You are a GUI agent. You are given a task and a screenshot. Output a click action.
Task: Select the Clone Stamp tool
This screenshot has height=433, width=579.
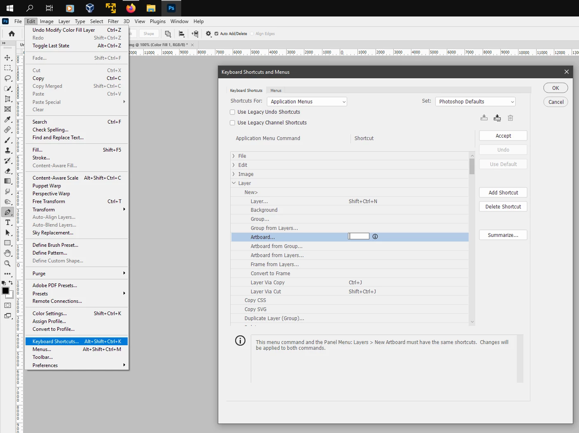point(7,150)
